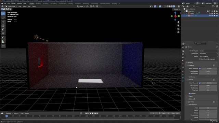Select the Annotate tool
Image resolution: width=219 pixels, height=123 pixels.
[x=3, y=38]
